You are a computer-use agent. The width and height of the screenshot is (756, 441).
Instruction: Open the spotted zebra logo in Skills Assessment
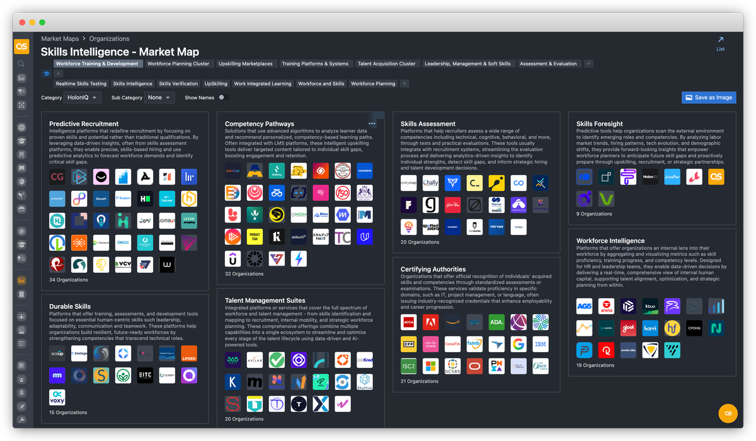click(431, 227)
